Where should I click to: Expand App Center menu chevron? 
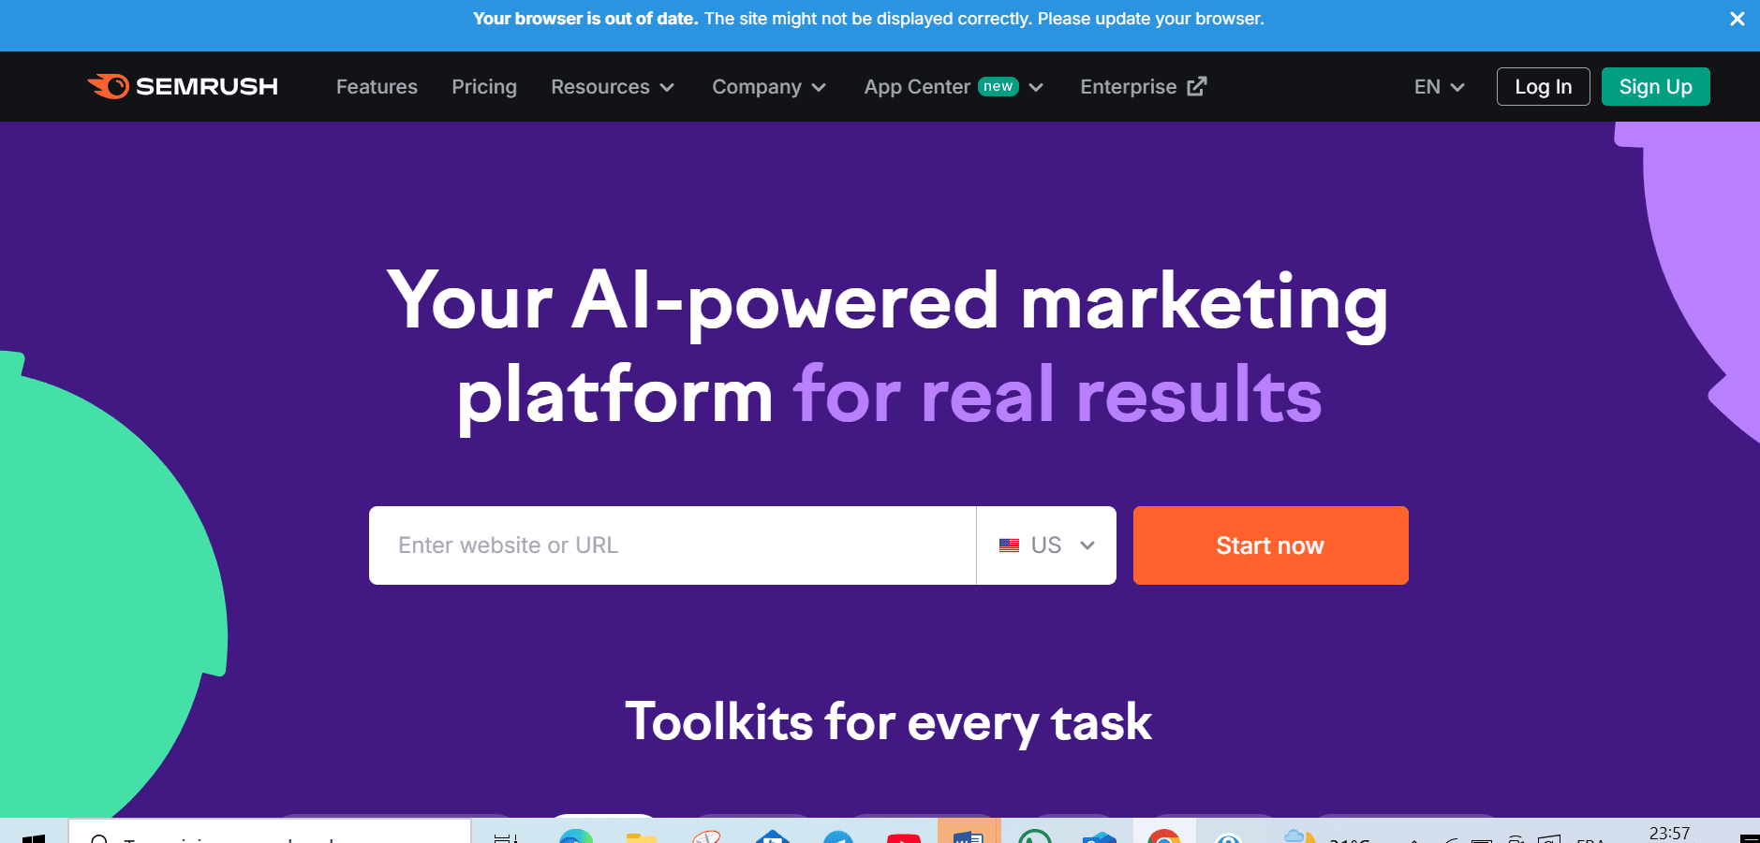1036,87
